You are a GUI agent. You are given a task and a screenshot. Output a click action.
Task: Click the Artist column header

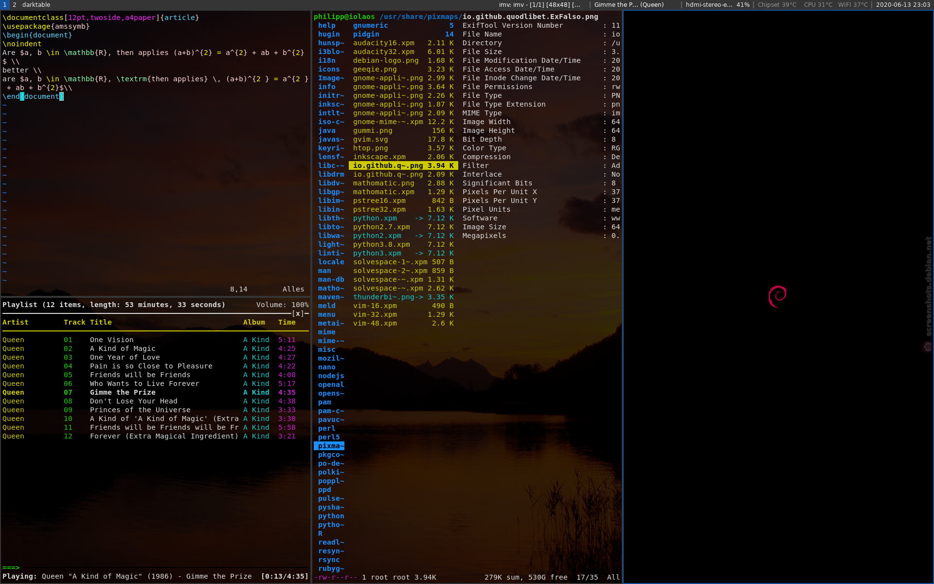pos(16,322)
